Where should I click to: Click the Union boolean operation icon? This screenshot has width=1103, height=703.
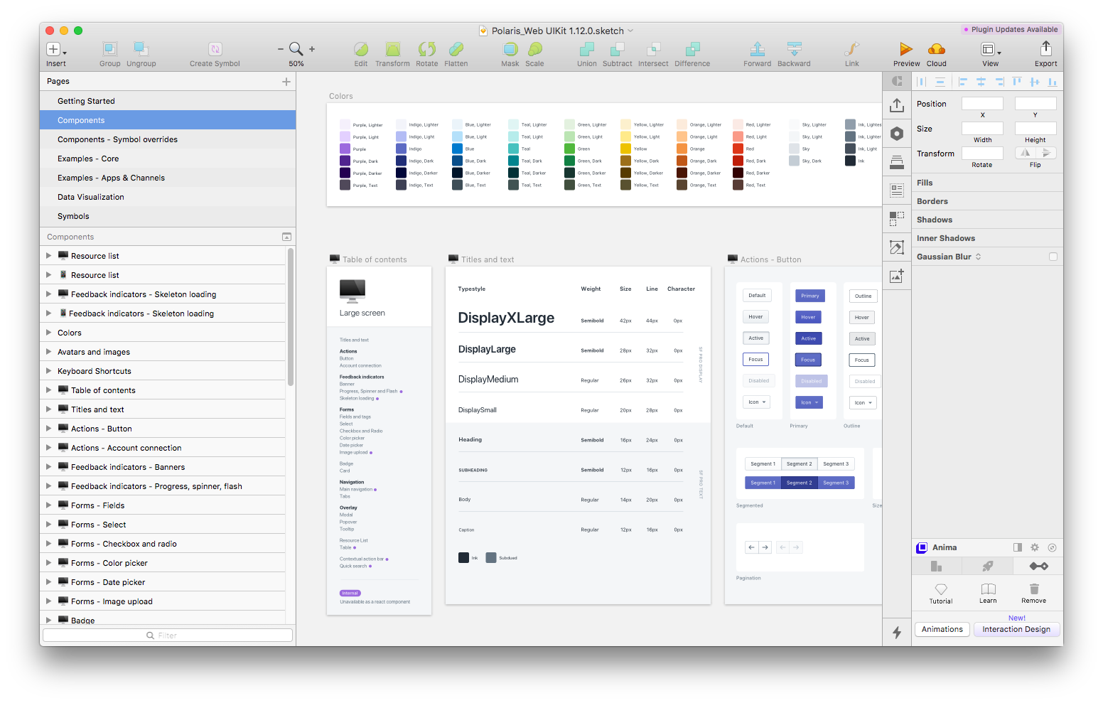586,49
